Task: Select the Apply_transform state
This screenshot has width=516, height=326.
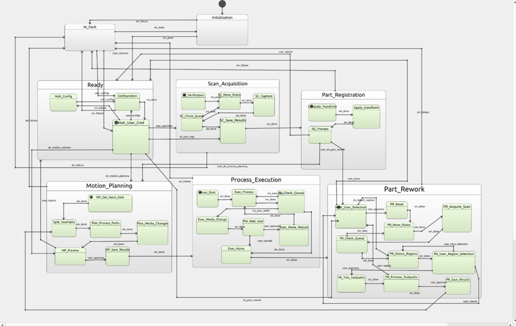Action: pyautogui.click(x=366, y=117)
